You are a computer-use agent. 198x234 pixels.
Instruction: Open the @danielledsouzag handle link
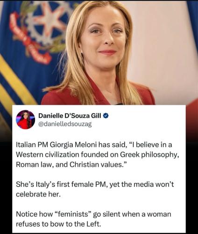[x=65, y=124]
